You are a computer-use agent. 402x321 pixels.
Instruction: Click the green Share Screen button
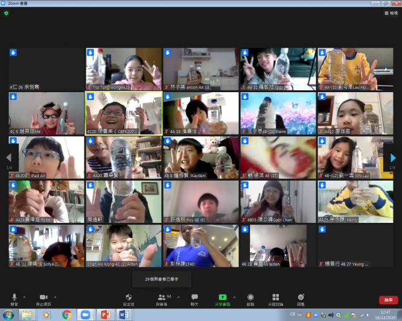[x=222, y=299]
